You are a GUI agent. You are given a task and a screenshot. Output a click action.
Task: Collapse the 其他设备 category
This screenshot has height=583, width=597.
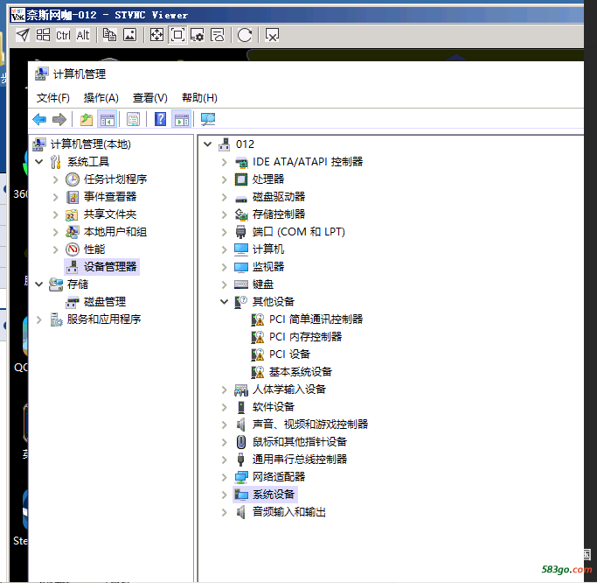point(225,302)
